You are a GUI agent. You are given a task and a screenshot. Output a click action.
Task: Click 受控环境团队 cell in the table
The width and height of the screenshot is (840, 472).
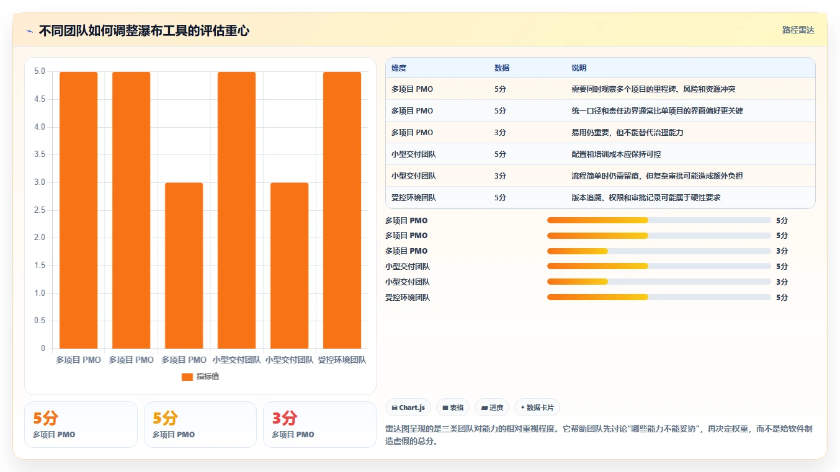point(414,198)
